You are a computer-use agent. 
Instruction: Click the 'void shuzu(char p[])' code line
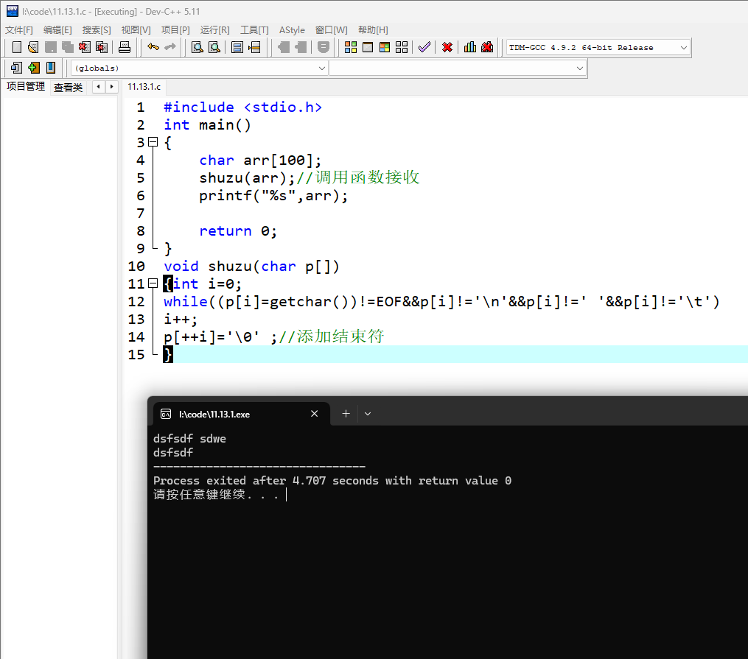coord(251,266)
